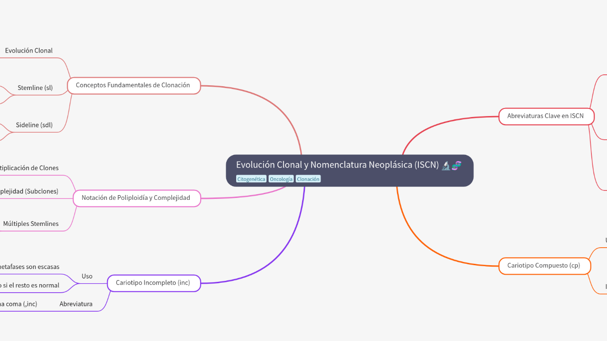Select the Notación de Poliploidía y Complejidad node
Viewport: 607px width, 341px height.
click(136, 198)
